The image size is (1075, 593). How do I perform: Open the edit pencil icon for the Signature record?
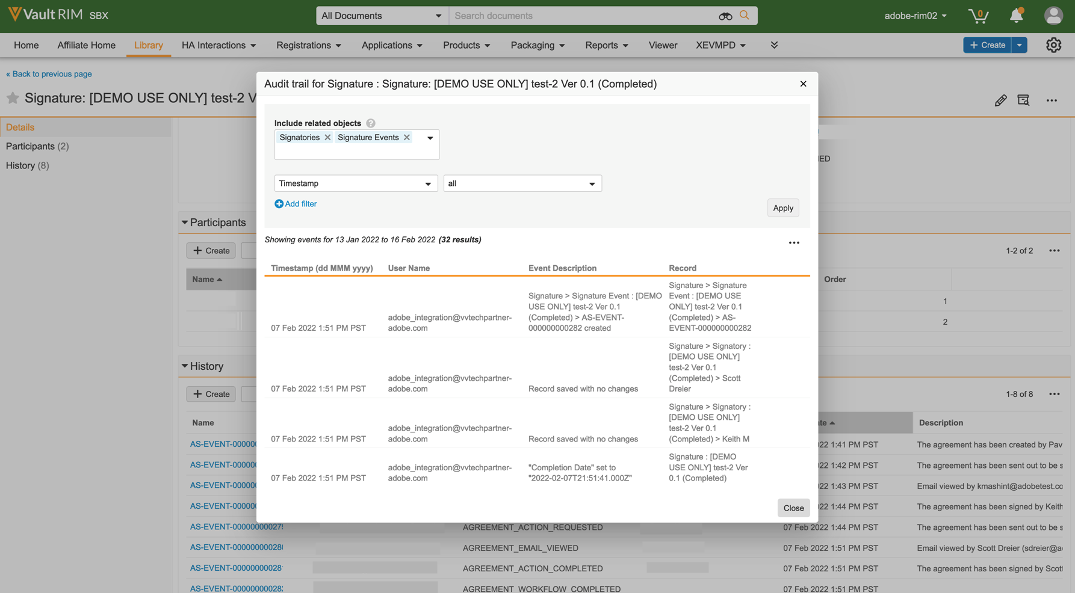click(1001, 100)
